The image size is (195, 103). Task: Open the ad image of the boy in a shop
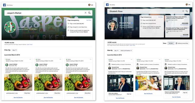[148, 83]
